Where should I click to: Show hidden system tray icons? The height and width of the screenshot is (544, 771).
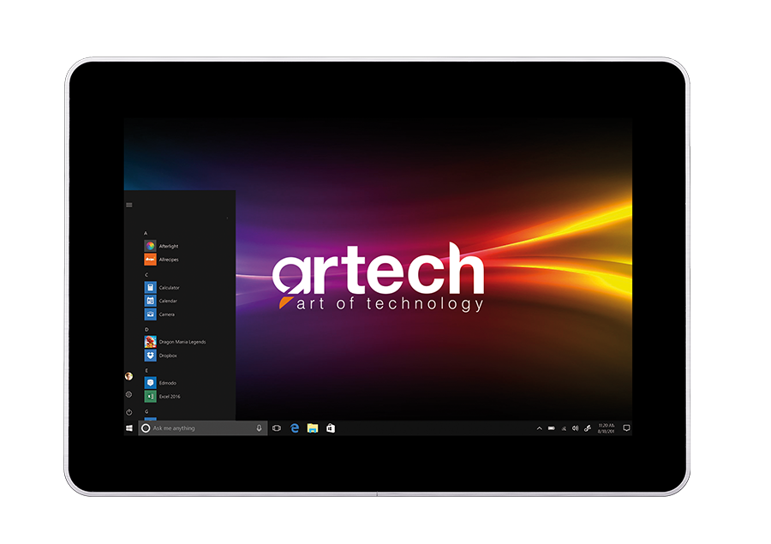(540, 428)
